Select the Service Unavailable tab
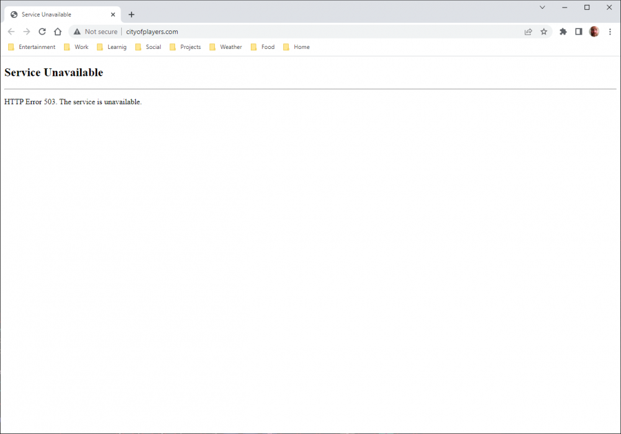This screenshot has height=434, width=621. click(56, 14)
